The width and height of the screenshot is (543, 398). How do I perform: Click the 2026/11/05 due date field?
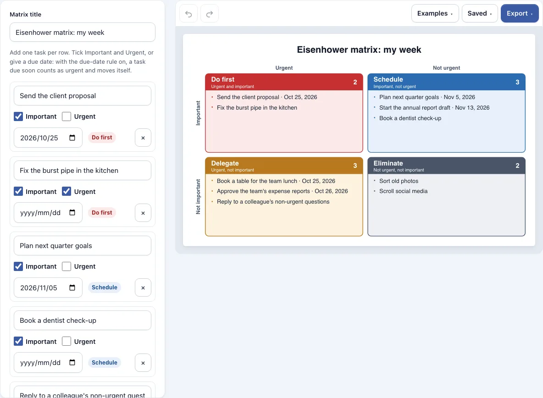48,287
